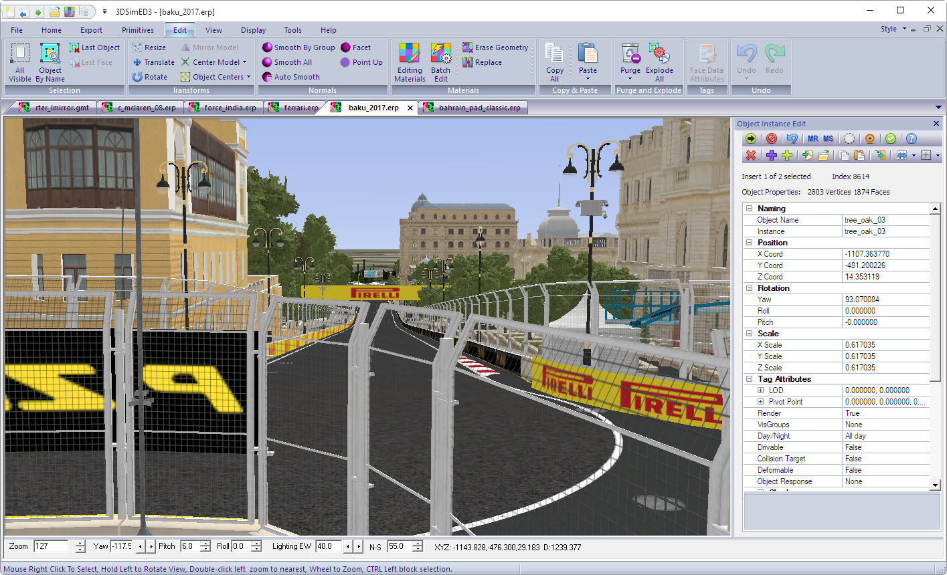Click the Drivable property False value

tap(886, 447)
